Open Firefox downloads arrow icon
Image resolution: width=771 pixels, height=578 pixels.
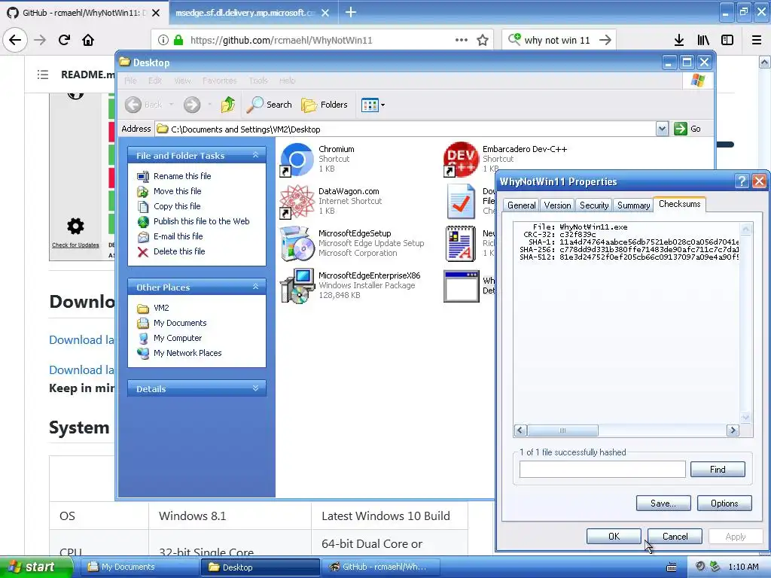pos(679,40)
